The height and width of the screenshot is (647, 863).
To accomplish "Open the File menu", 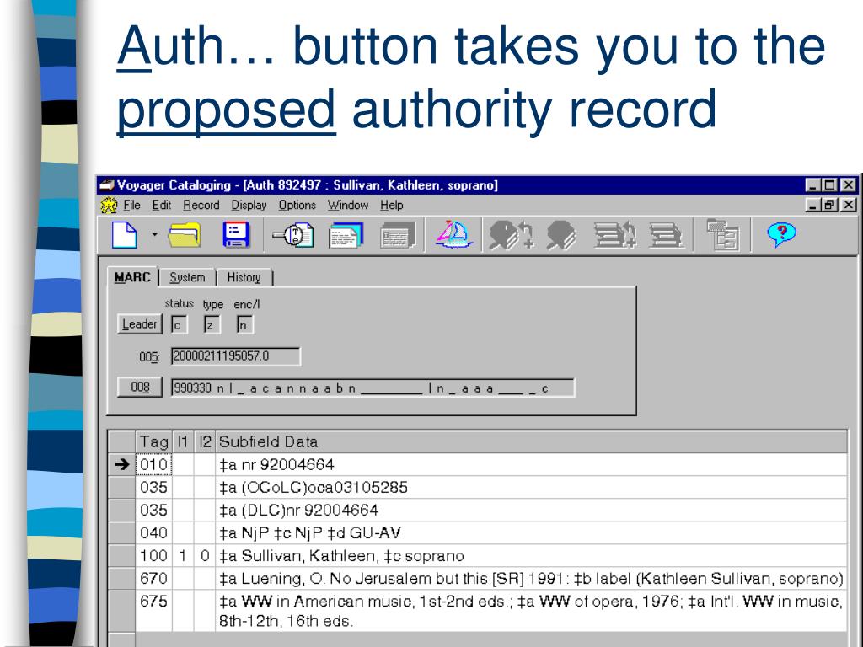I will [x=131, y=206].
